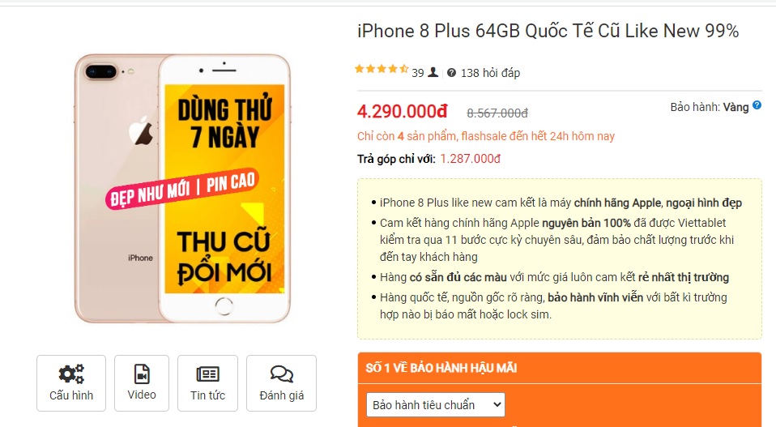Click the dropdown arrow in warranty selector

[497, 405]
